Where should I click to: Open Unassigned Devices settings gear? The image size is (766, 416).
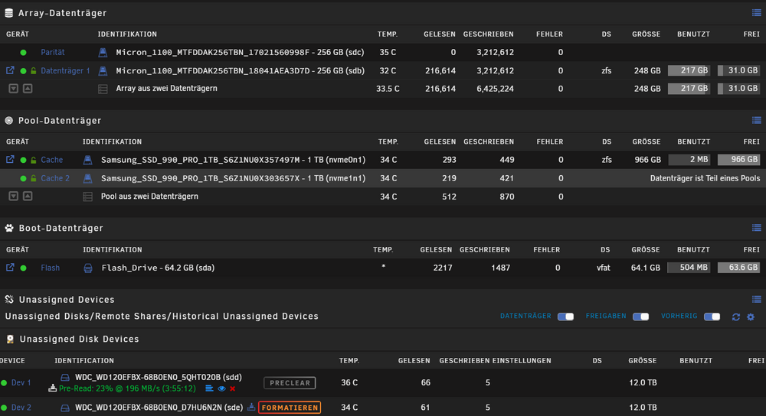pos(751,317)
